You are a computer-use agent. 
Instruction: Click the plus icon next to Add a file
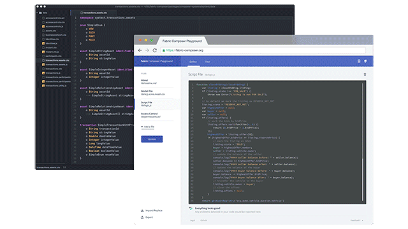pyautogui.click(x=142, y=127)
